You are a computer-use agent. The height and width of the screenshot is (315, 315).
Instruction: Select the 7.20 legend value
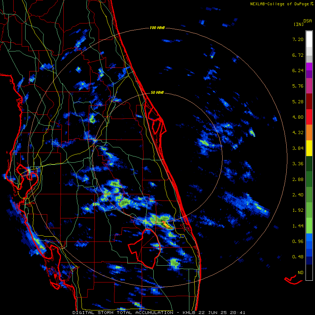click(x=298, y=39)
